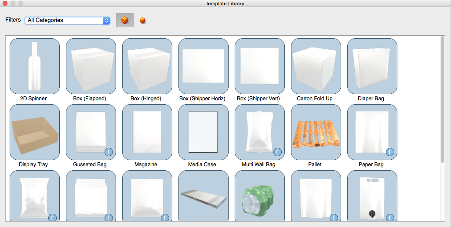Choose the green shrink-wrapped bottle pack template
Screen dimensions: 451x227
260,196
